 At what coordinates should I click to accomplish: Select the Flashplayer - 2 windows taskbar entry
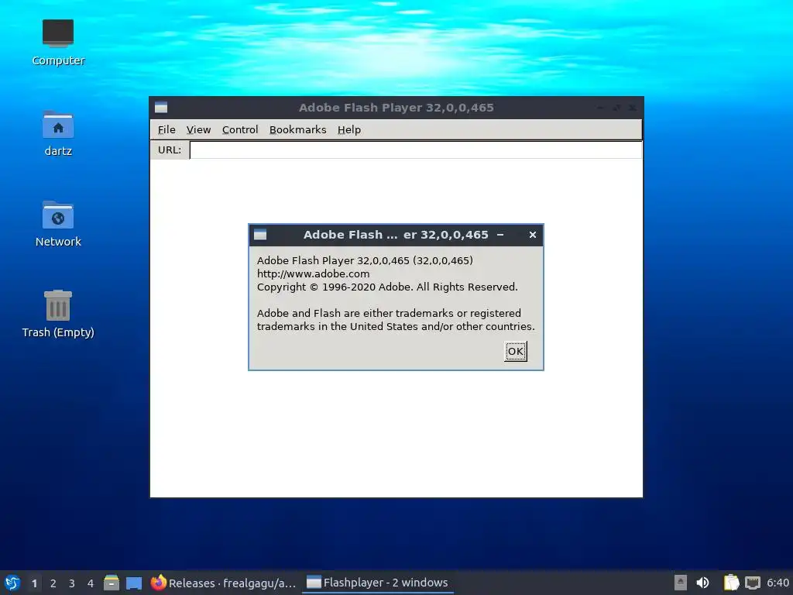(x=377, y=583)
